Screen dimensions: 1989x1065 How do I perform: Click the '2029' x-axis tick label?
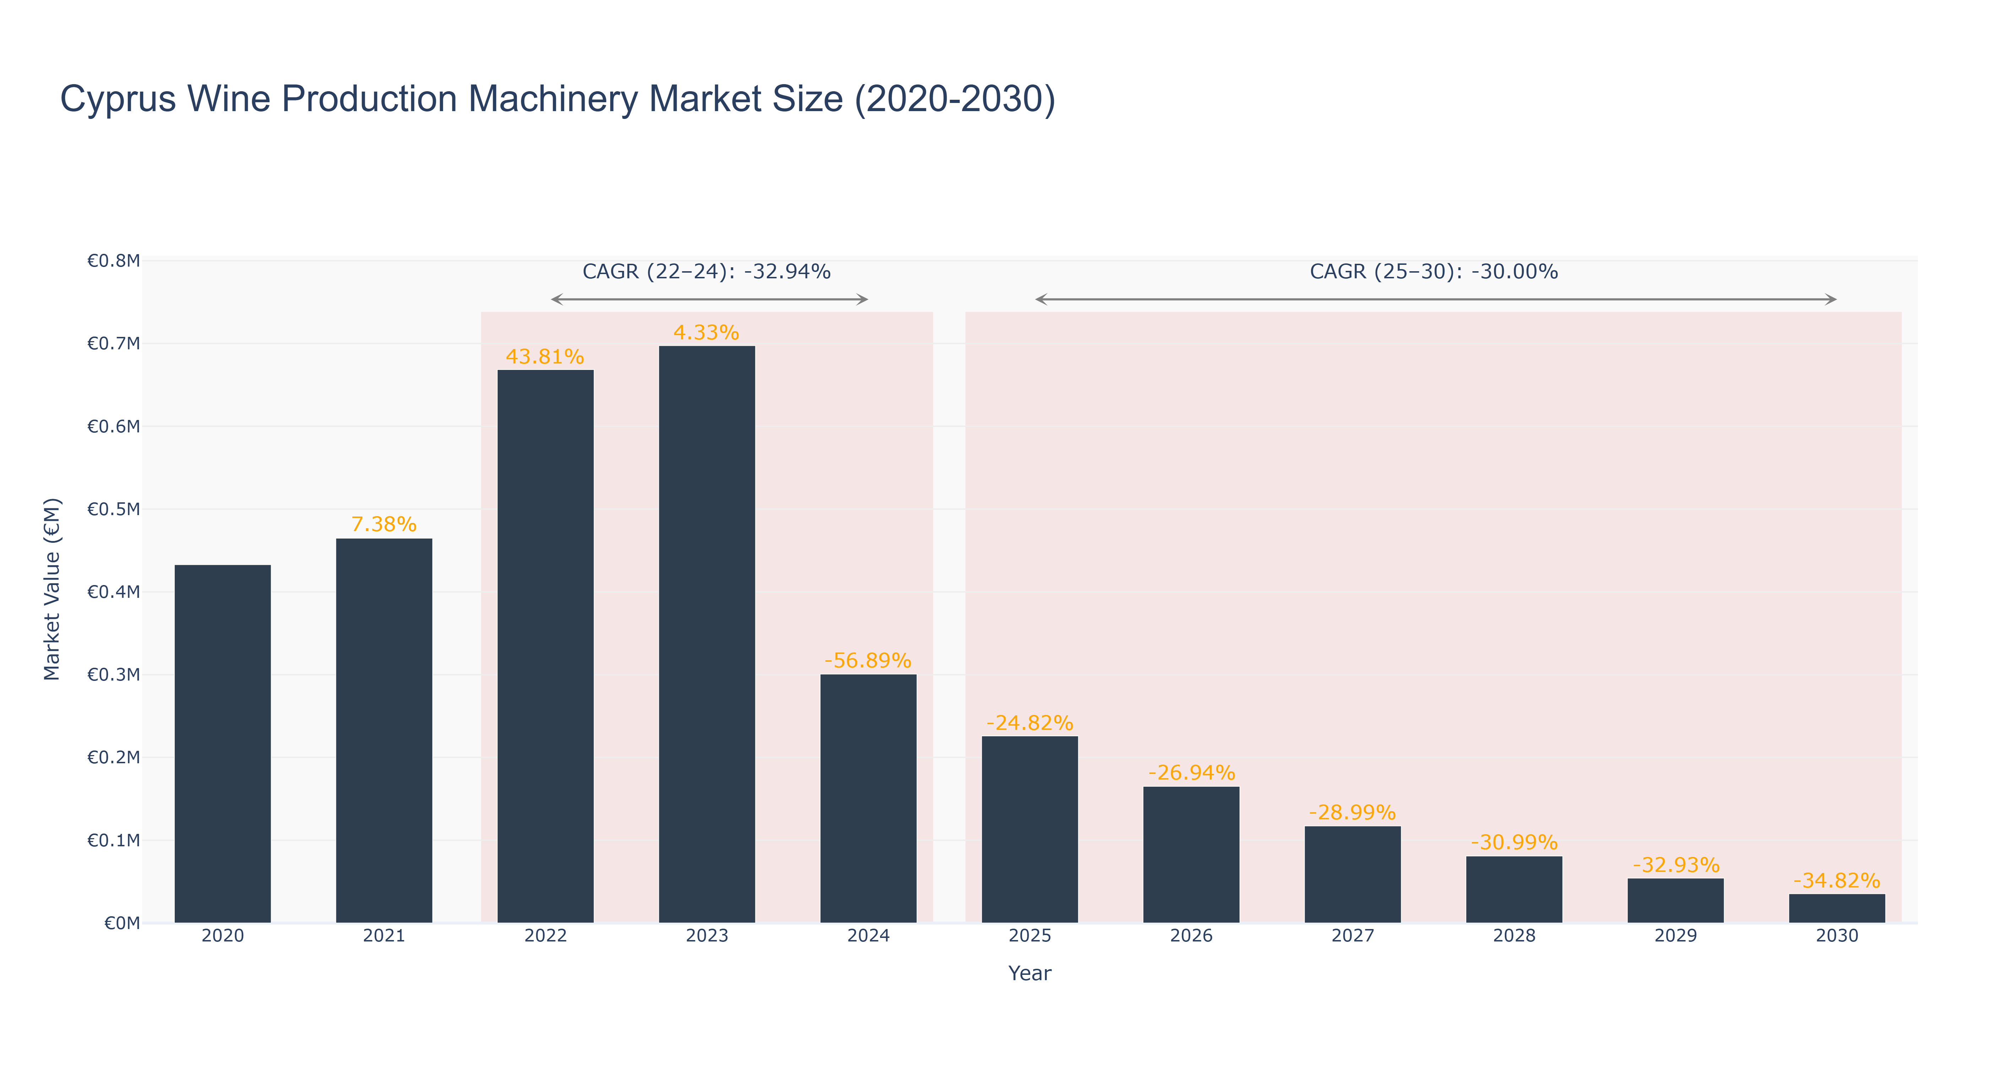[1675, 936]
